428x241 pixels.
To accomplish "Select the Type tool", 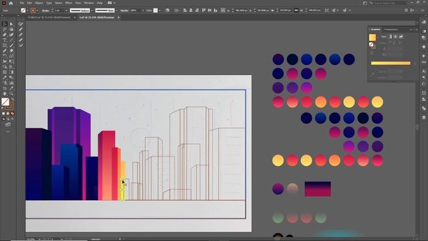I will 5,40.
